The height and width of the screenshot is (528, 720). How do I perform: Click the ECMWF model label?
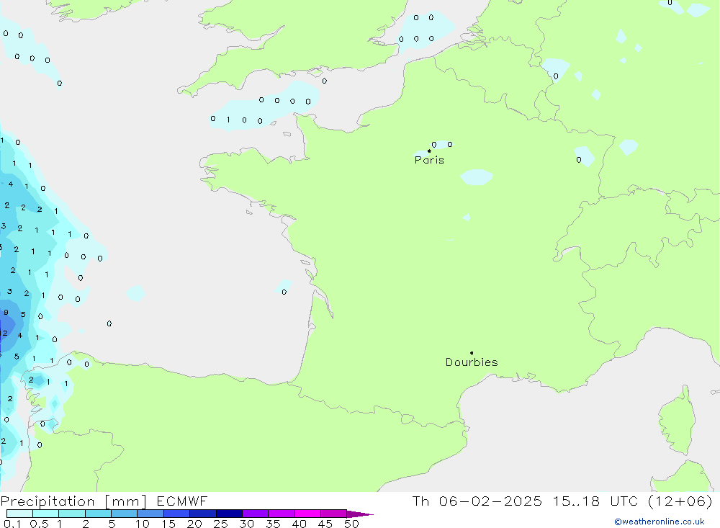click(182, 501)
